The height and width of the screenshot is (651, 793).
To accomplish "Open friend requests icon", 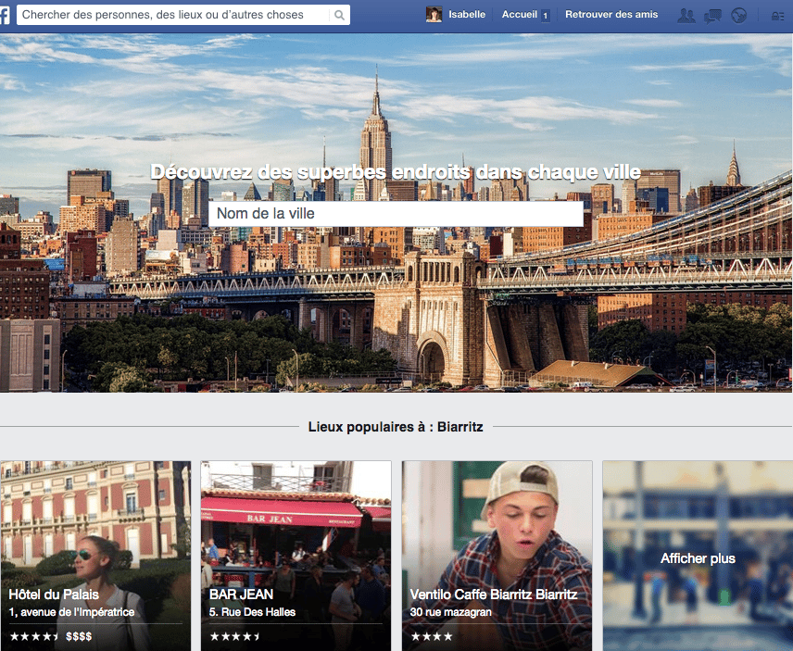I will tap(686, 15).
